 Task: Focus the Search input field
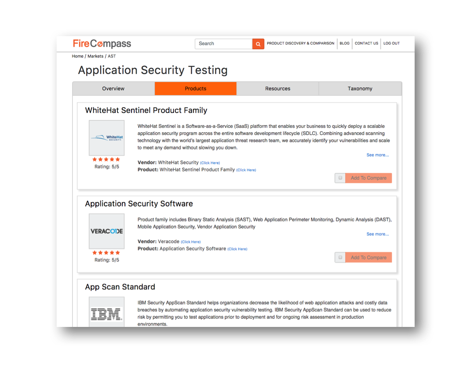point(224,44)
